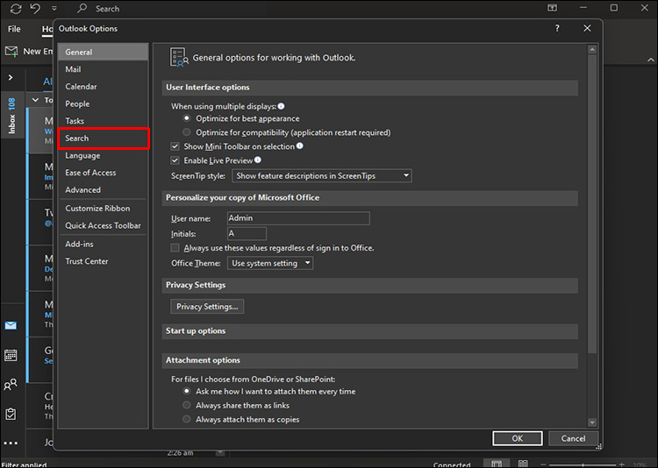Click the Initials input field
The image size is (658, 468).
tap(247, 234)
